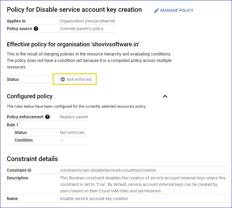Click Rule 1's "Not enforced" status value
This screenshot has width=232, height=208.
click(x=72, y=132)
